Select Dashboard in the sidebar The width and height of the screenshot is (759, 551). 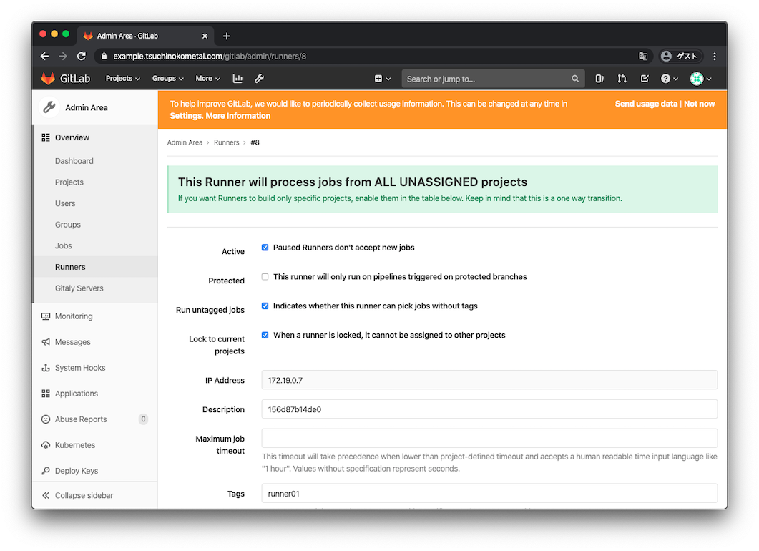click(74, 161)
